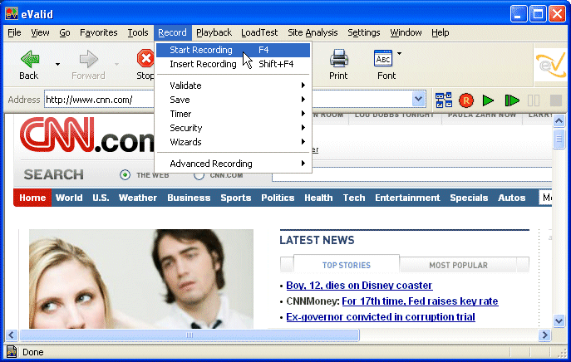Go to the Health section
This screenshot has width=571, height=362.
318,198
